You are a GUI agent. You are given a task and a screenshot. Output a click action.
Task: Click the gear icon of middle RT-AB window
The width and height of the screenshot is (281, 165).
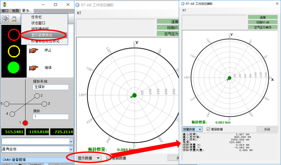77,5
